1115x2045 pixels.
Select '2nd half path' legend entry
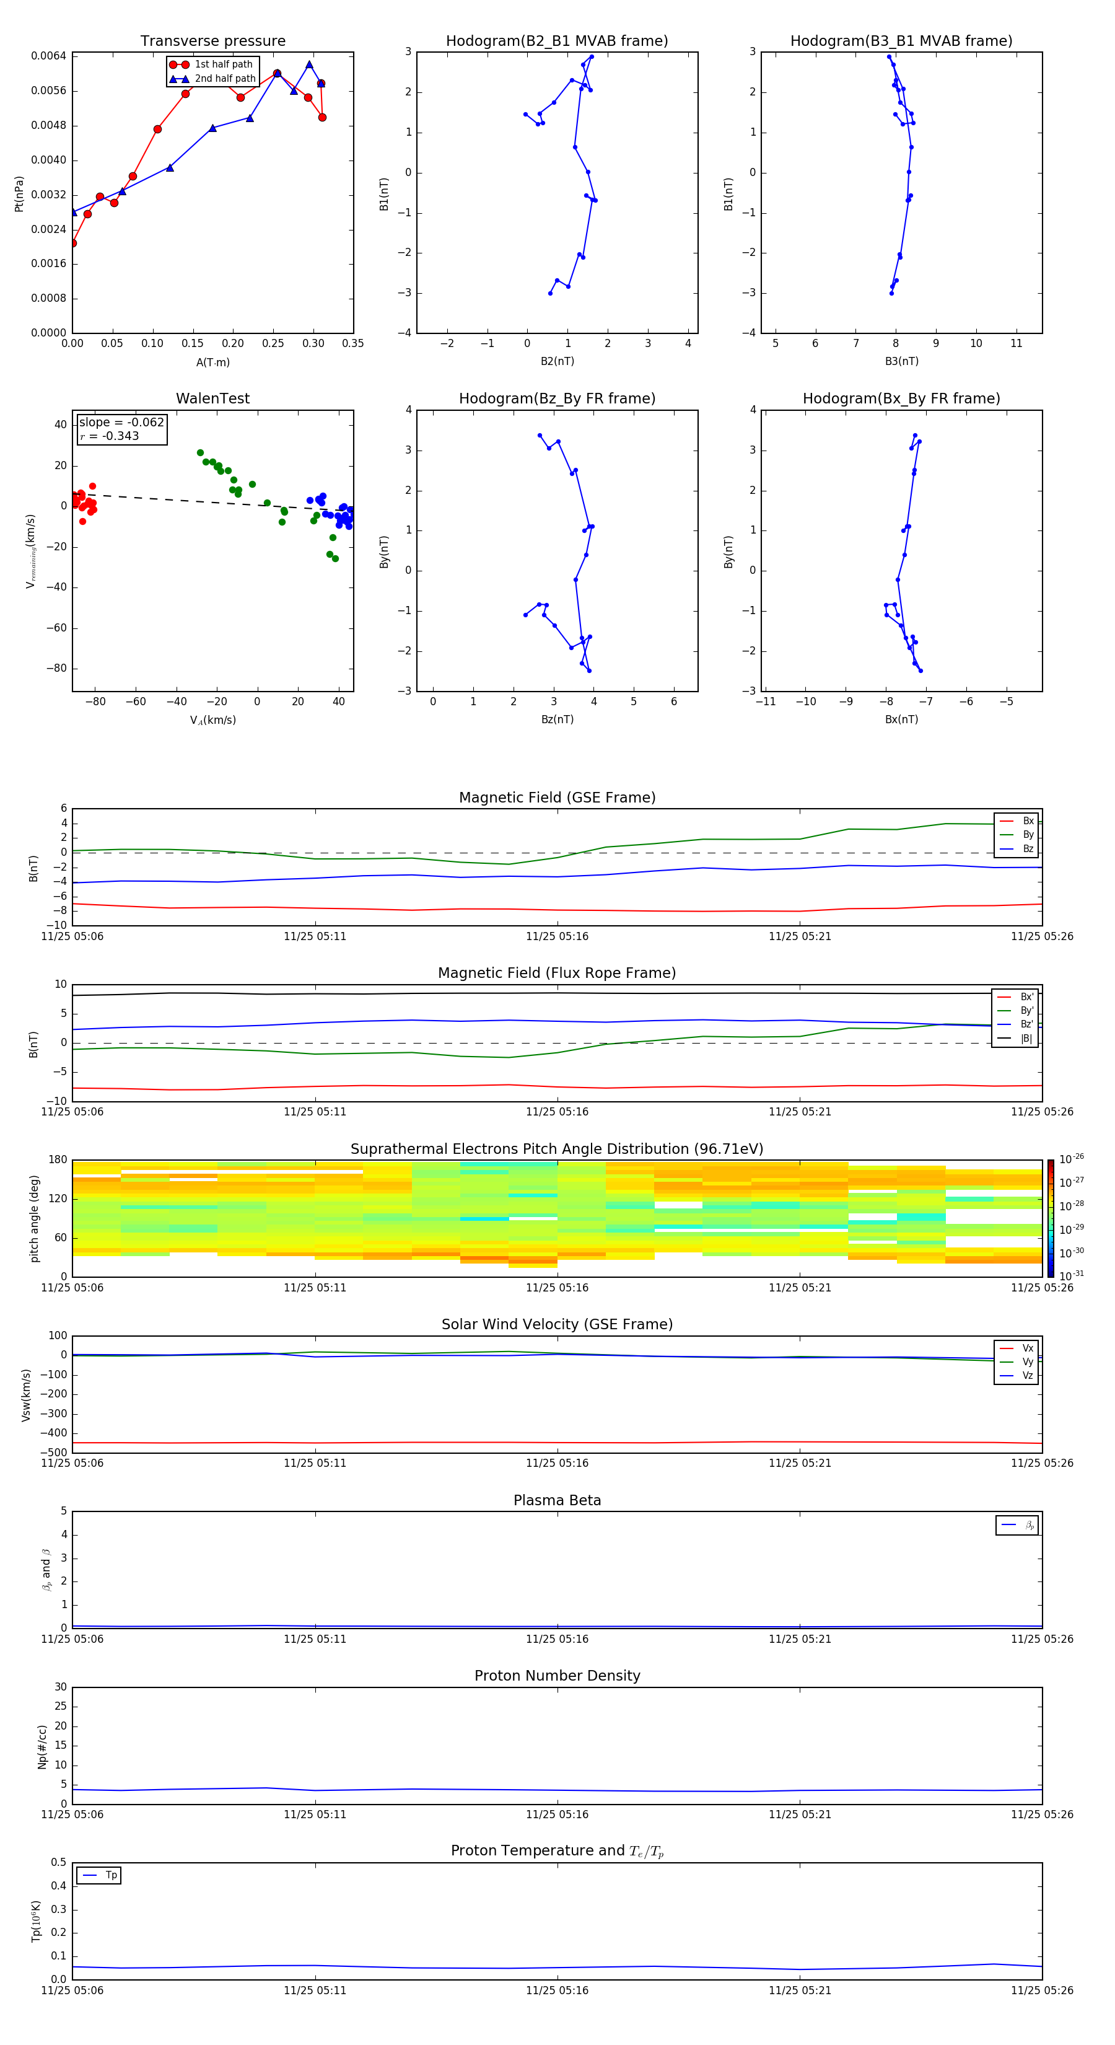(x=211, y=79)
